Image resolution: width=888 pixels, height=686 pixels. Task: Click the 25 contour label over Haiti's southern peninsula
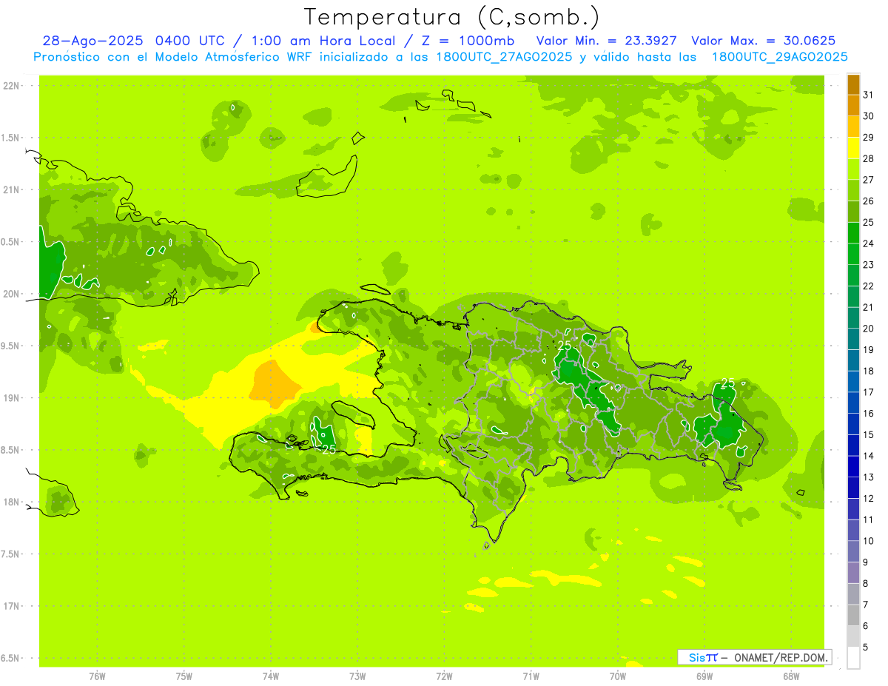(x=329, y=449)
